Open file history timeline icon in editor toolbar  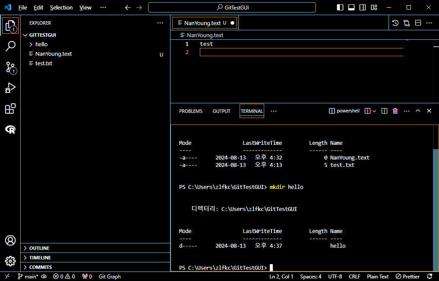click(x=395, y=23)
